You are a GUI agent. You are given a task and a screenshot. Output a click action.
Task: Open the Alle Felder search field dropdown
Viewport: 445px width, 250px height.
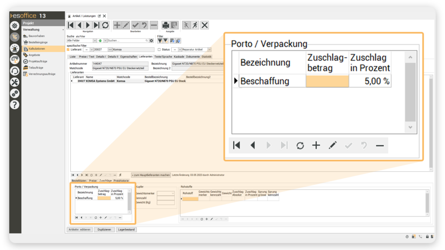tap(95, 41)
